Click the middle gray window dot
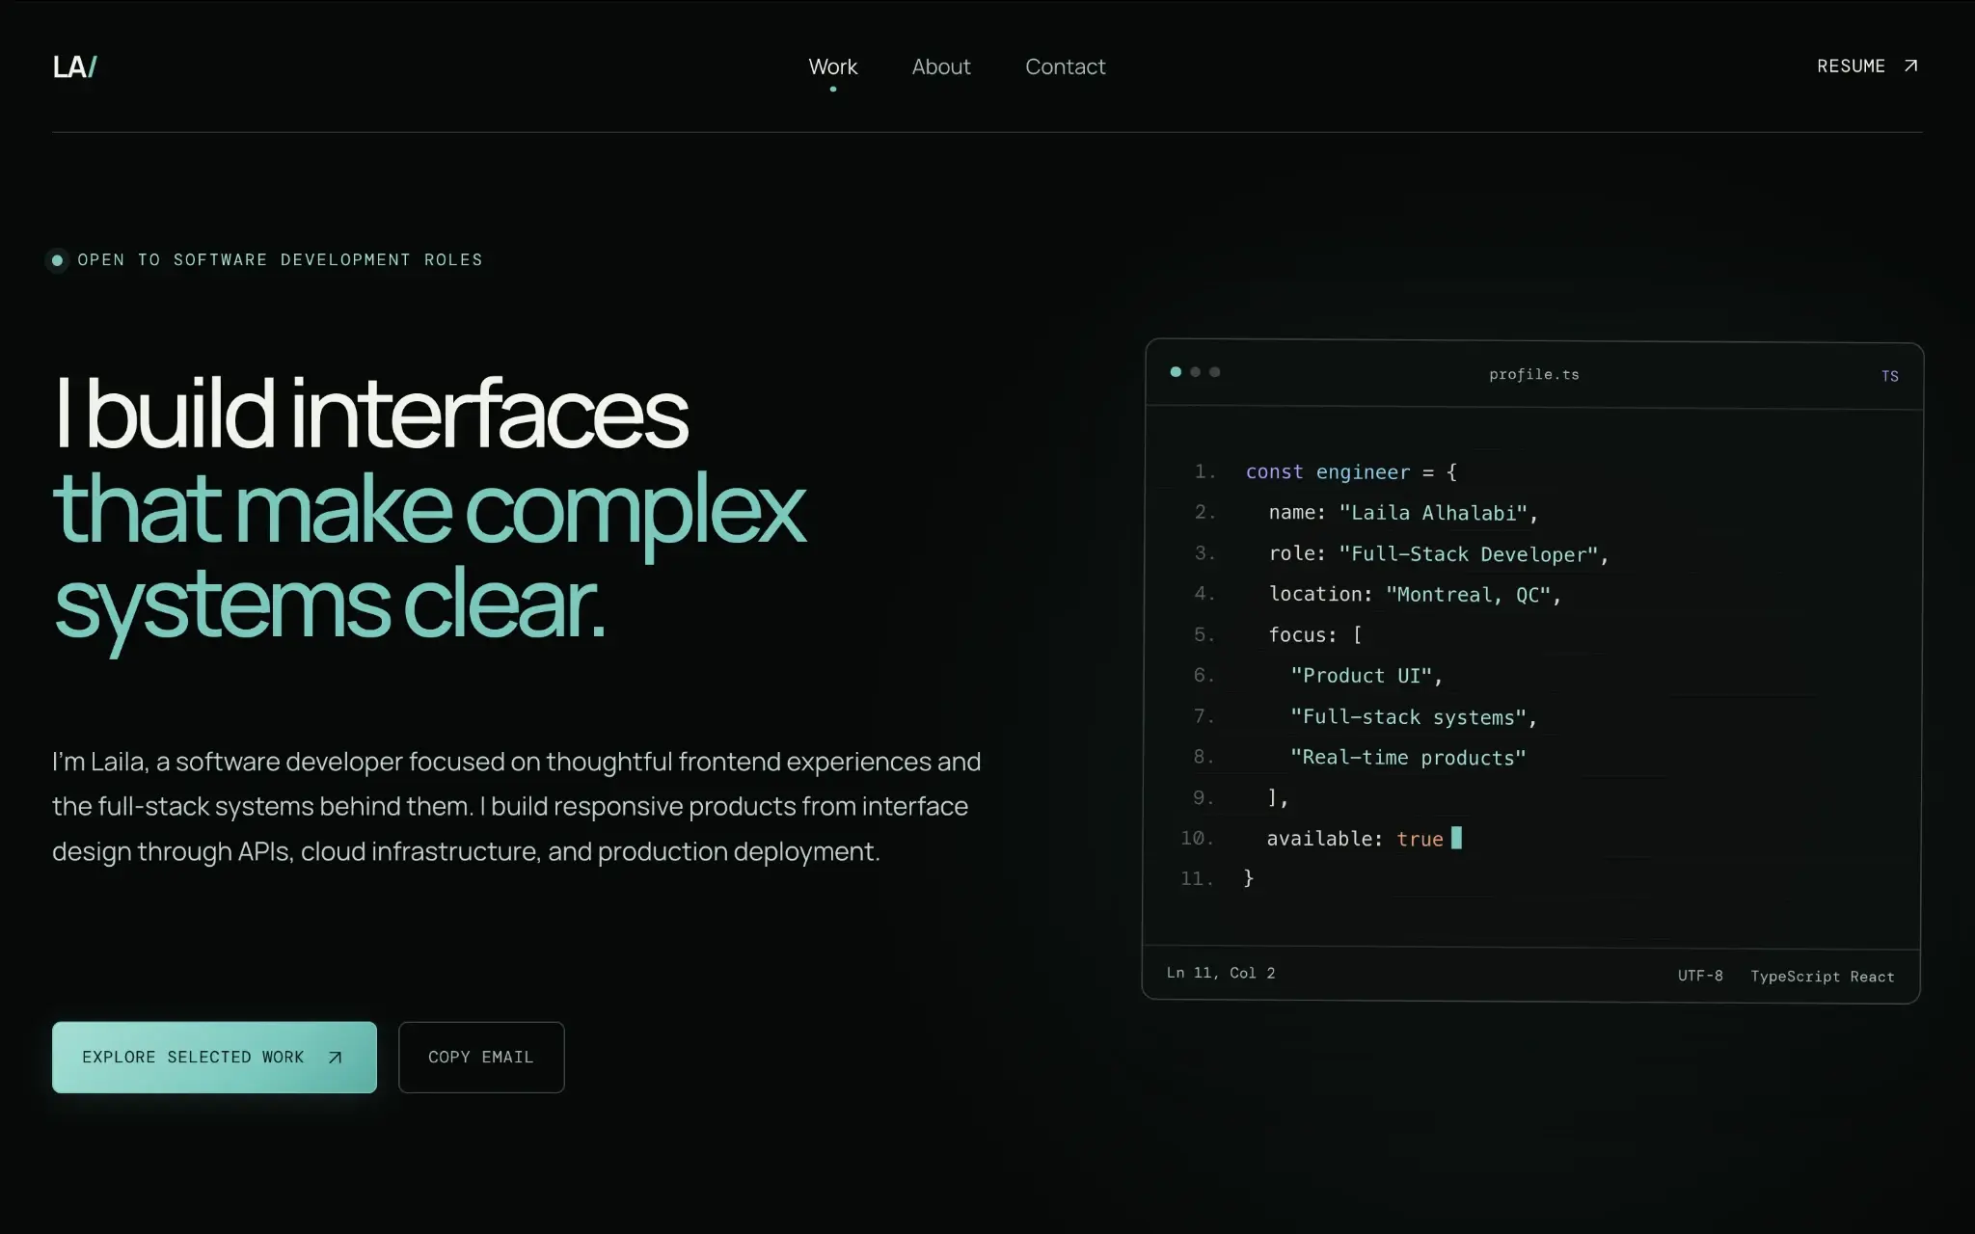This screenshot has height=1234, width=1975. [x=1195, y=372]
